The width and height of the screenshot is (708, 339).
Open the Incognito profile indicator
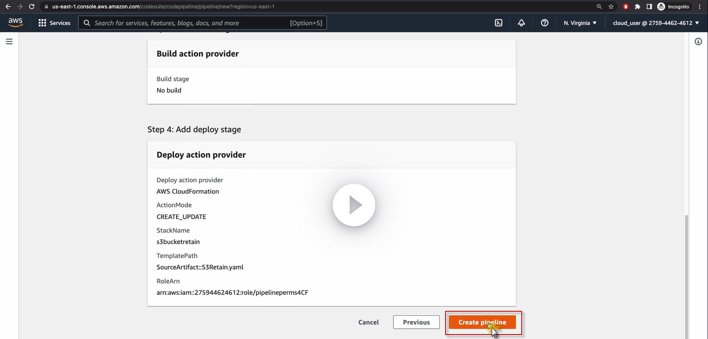pyautogui.click(x=674, y=7)
